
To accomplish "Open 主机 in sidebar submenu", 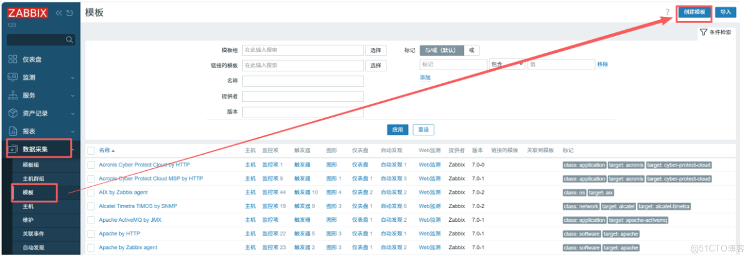I will 28,206.
